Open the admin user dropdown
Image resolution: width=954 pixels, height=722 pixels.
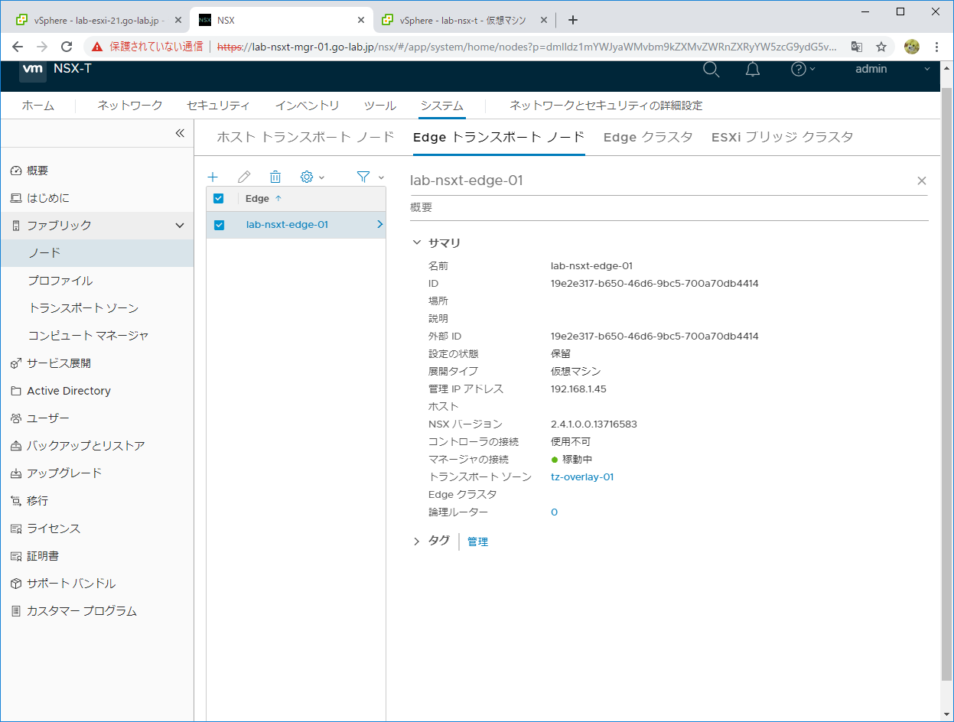coord(893,69)
